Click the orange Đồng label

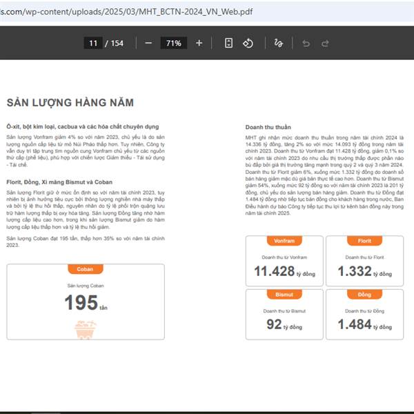pyautogui.click(x=364, y=295)
